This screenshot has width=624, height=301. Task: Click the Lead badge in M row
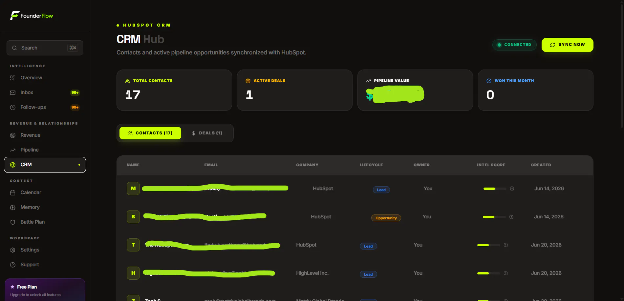(x=381, y=190)
